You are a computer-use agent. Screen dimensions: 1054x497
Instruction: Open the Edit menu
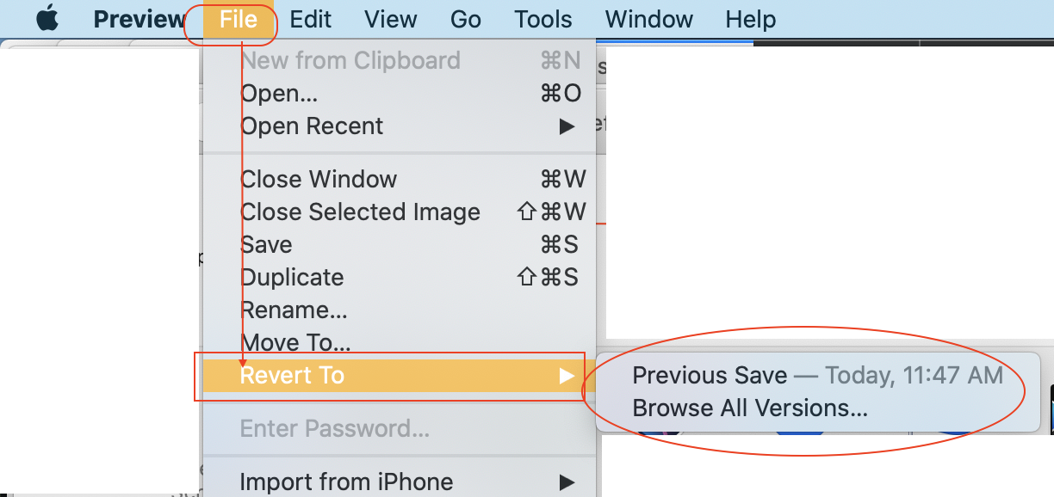[x=311, y=19]
